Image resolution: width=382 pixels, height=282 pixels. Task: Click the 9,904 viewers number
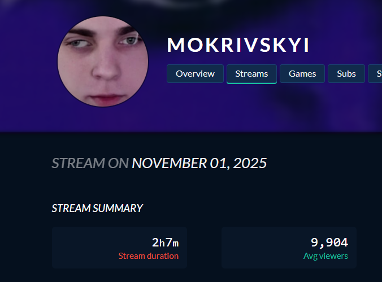point(329,243)
